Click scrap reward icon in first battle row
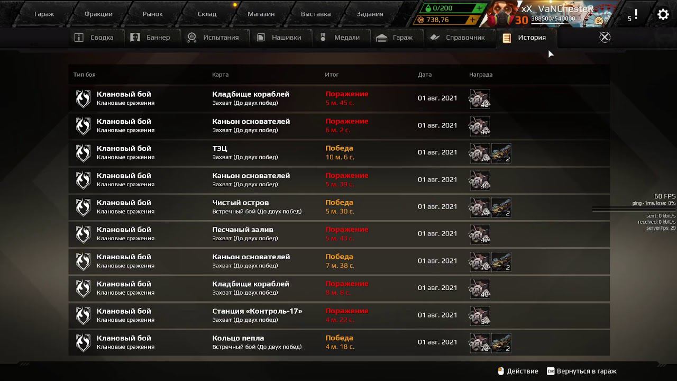677x381 pixels. click(480, 99)
